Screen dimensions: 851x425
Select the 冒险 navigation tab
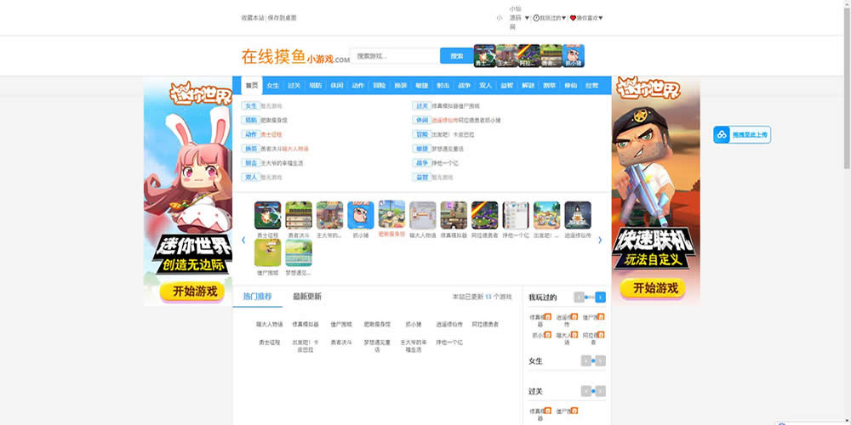380,86
